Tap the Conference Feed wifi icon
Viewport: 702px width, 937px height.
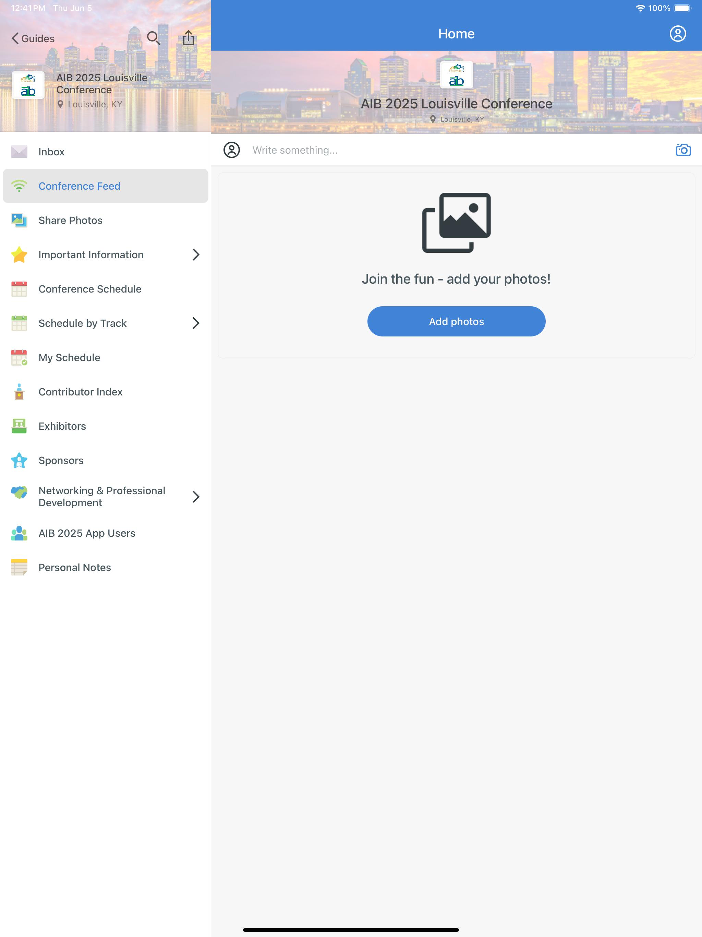pyautogui.click(x=19, y=186)
